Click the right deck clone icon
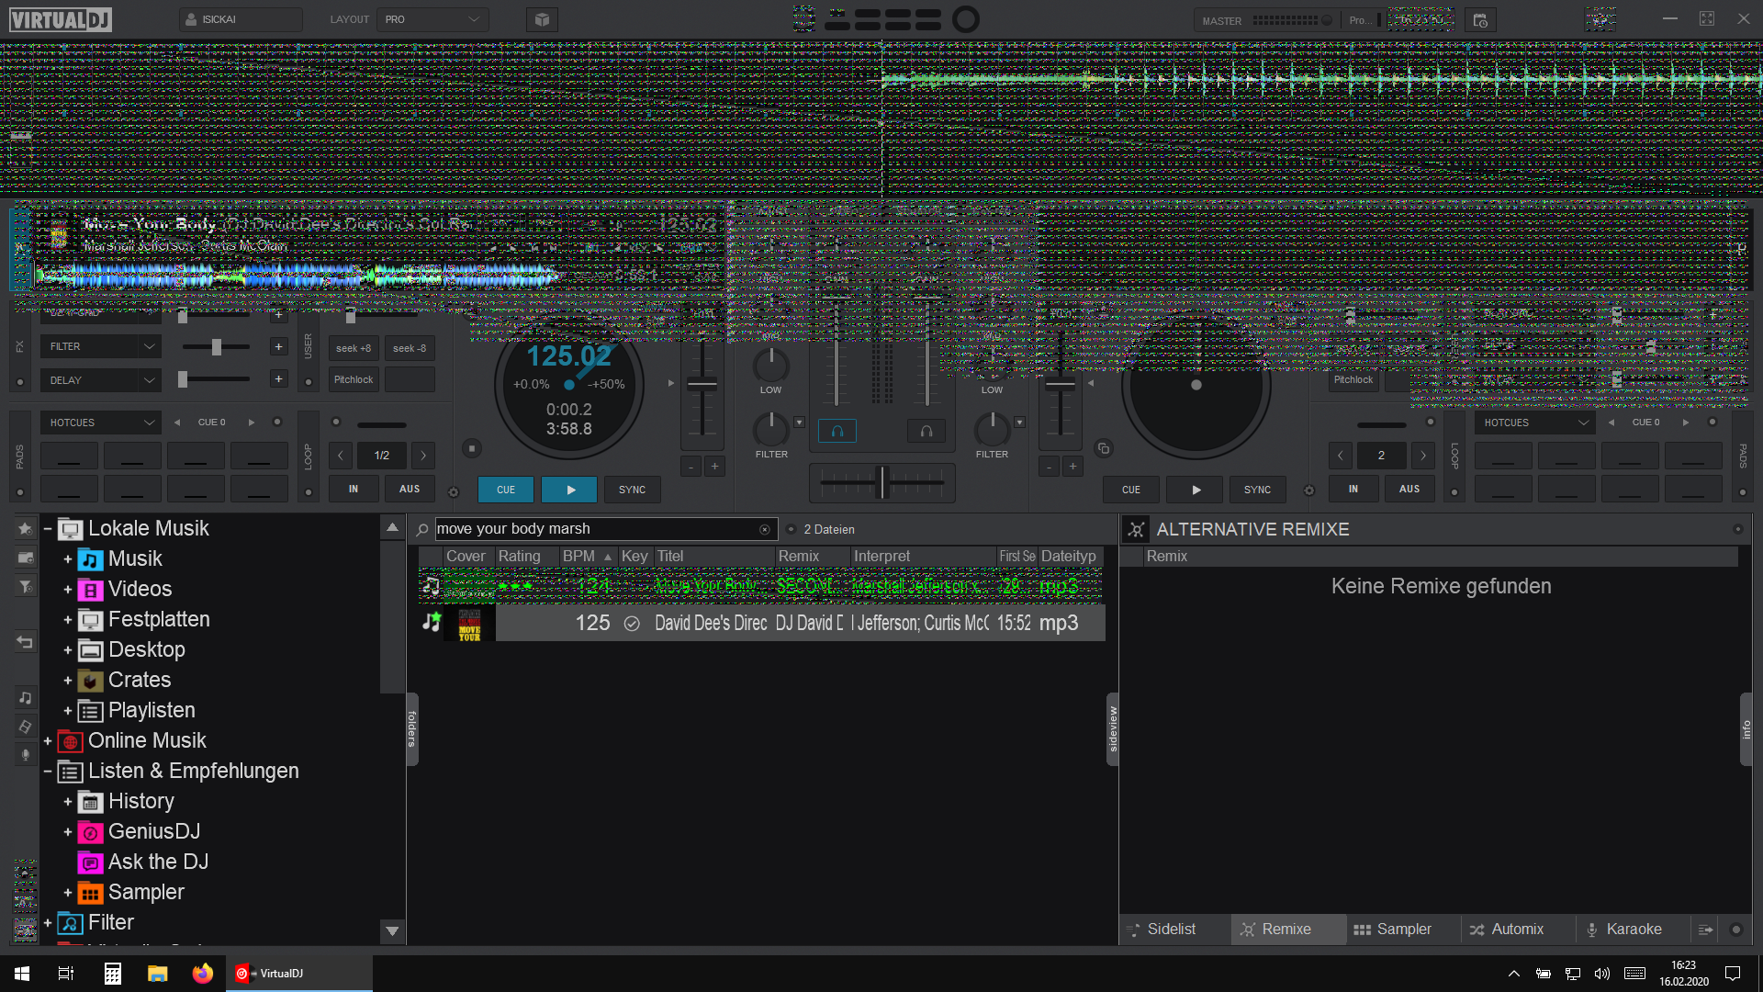The image size is (1763, 992). [x=1104, y=448]
